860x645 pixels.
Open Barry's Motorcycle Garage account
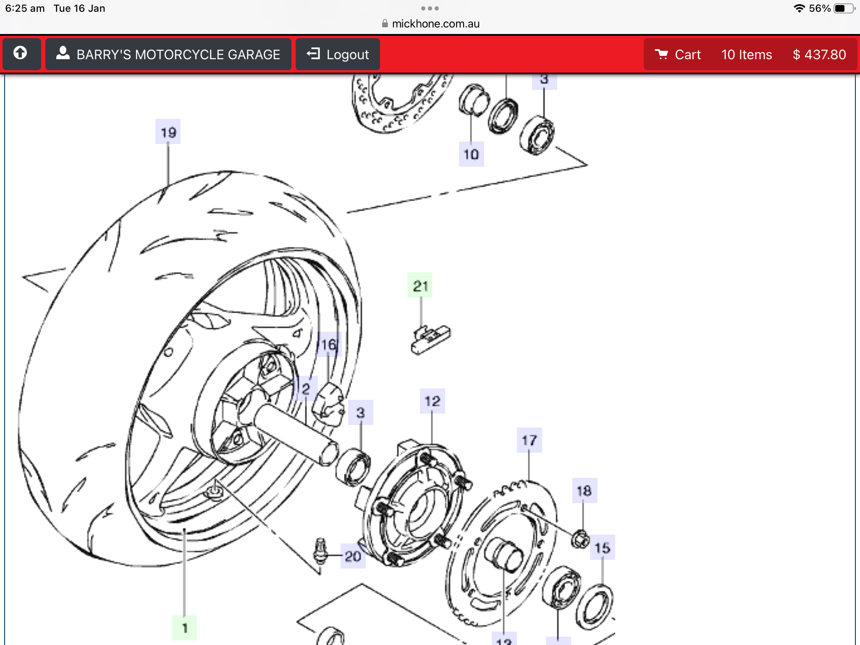[x=168, y=54]
